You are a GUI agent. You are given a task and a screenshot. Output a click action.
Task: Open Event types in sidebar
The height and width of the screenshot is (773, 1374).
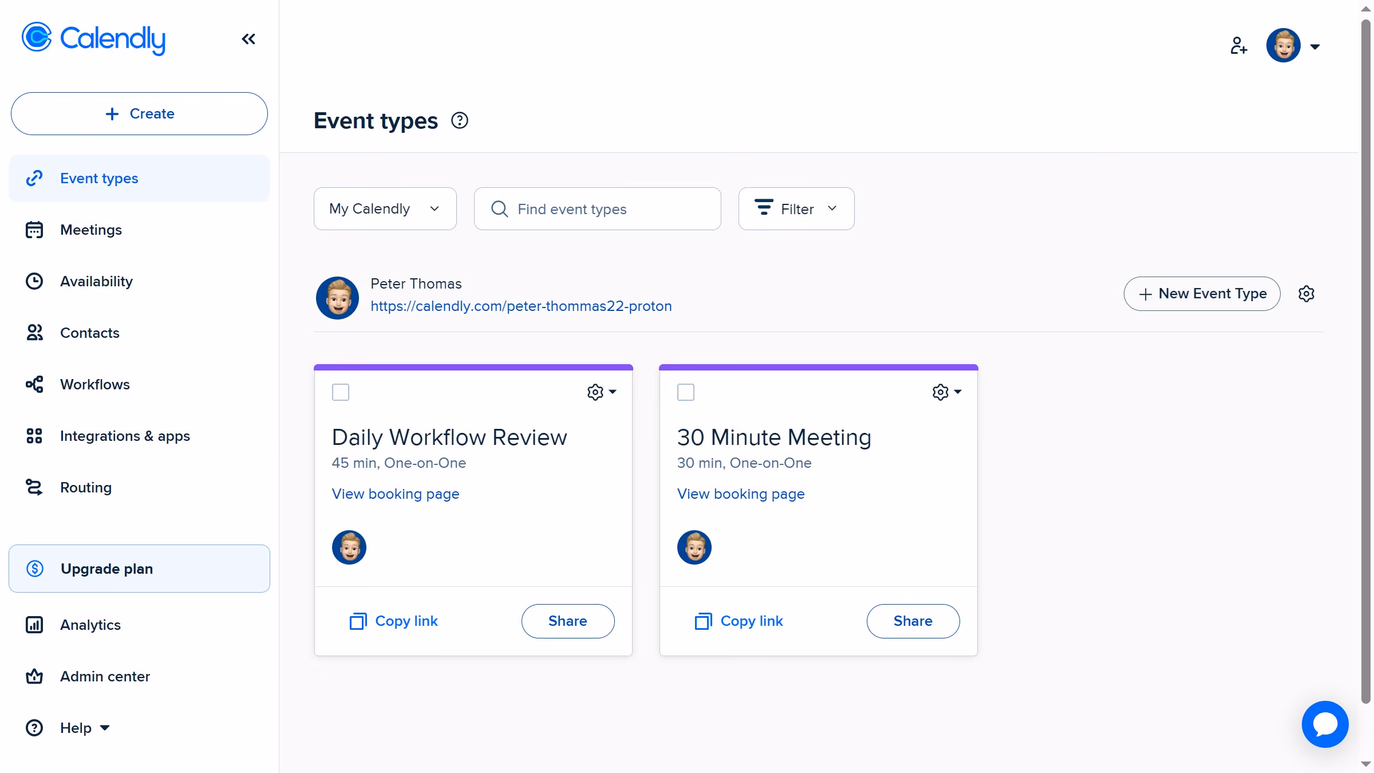tap(139, 178)
